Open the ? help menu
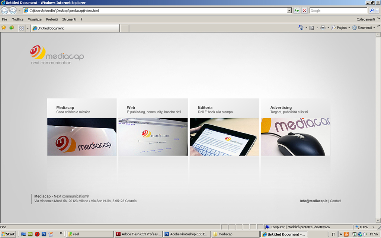 81,19
